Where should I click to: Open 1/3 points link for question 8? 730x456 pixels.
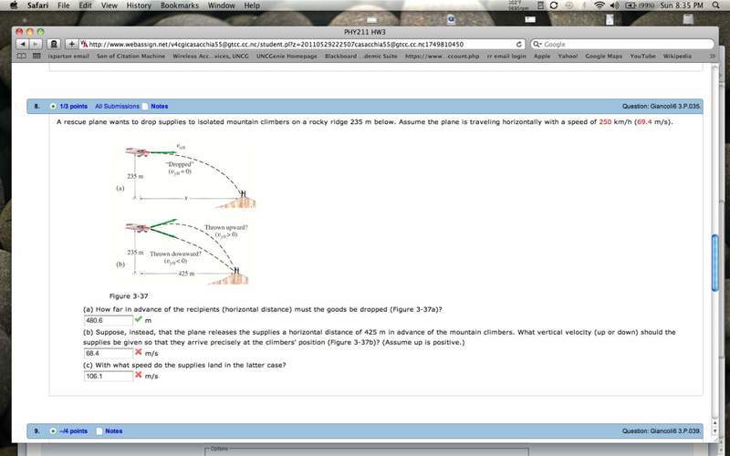coord(74,106)
